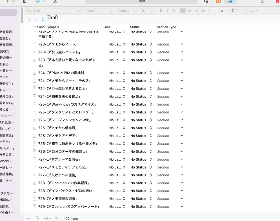Toggle italic formatting

(168, 11)
